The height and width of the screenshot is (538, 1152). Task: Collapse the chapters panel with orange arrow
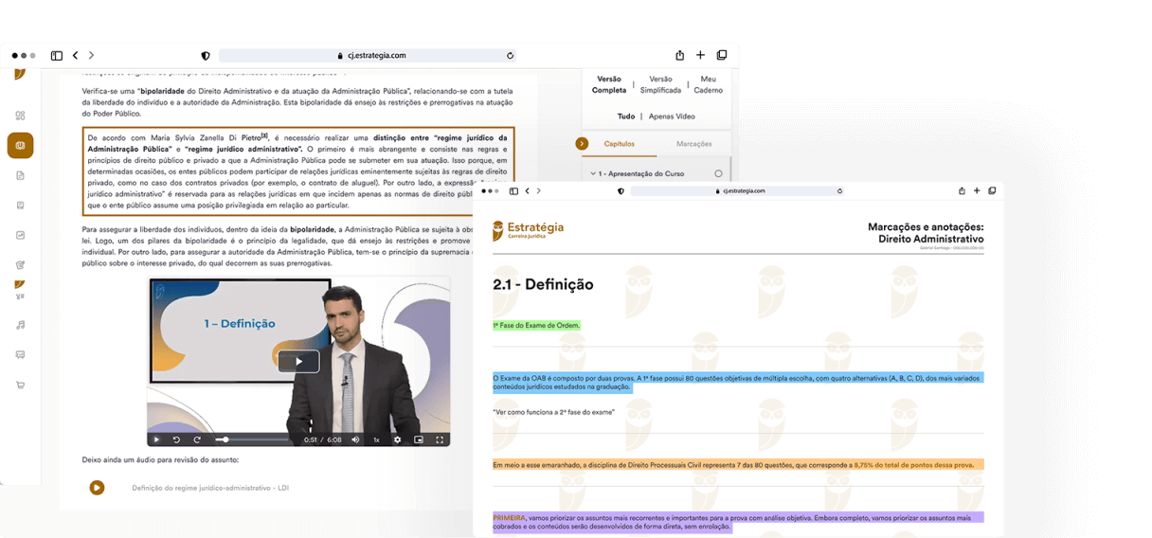[582, 144]
